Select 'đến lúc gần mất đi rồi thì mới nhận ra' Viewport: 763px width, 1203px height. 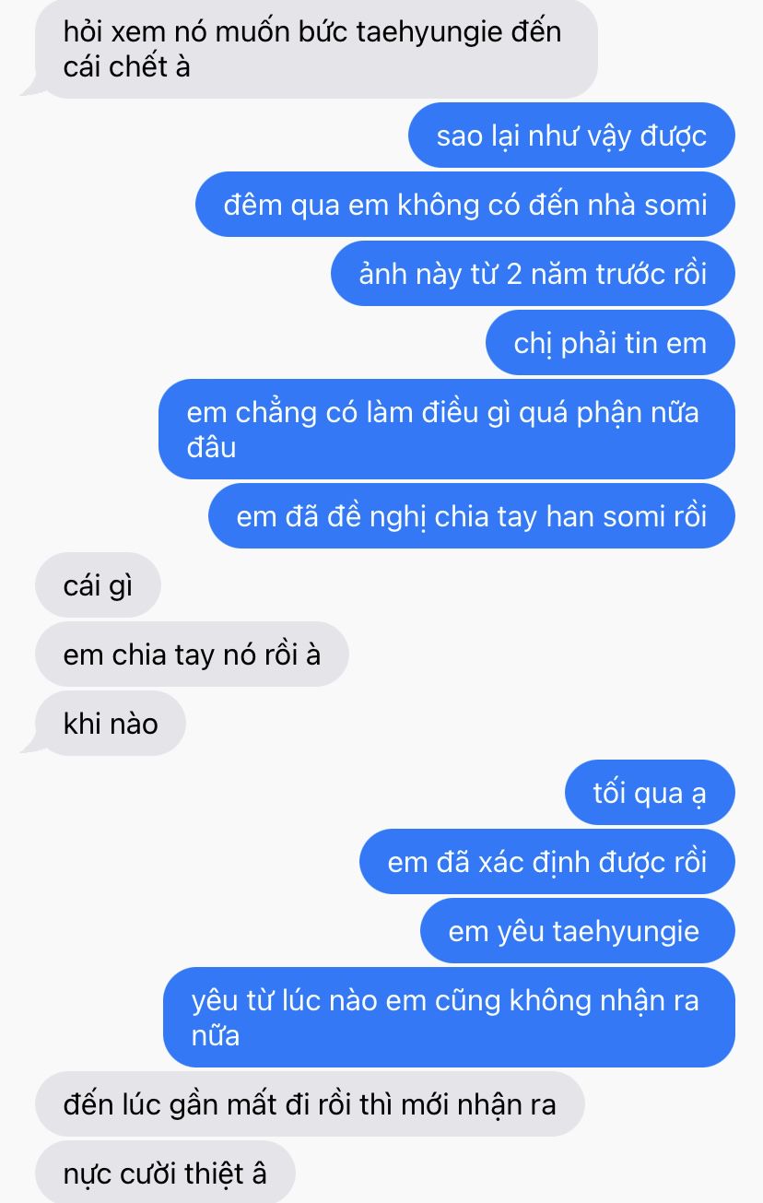310,1104
